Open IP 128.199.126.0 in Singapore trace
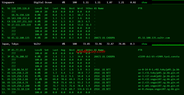 coord(20,8)
